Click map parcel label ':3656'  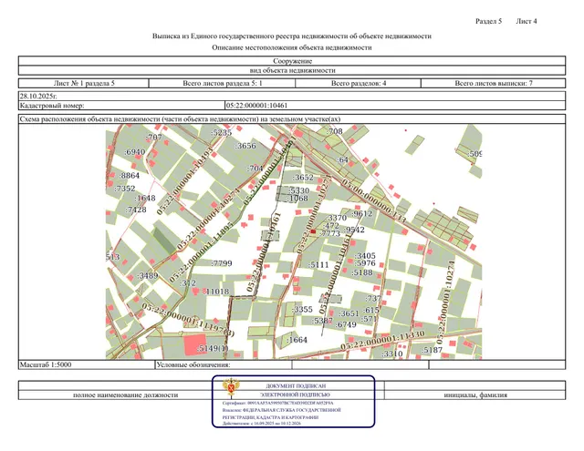(x=245, y=146)
